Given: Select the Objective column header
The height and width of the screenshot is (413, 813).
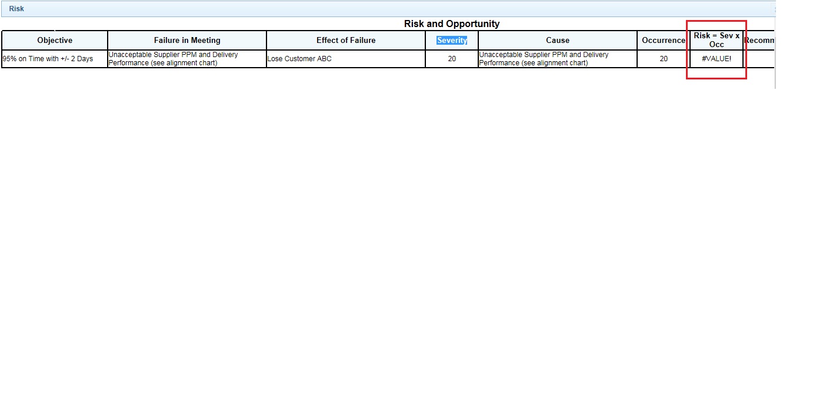Looking at the screenshot, I should point(55,41).
